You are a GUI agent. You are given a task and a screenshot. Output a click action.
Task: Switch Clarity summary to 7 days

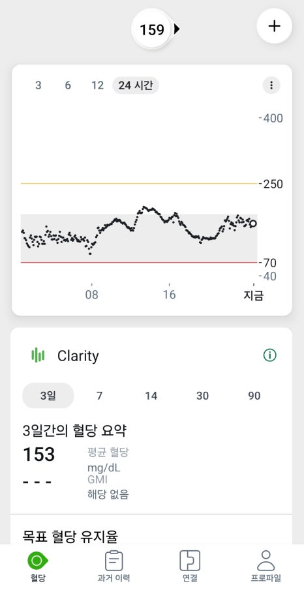click(99, 396)
